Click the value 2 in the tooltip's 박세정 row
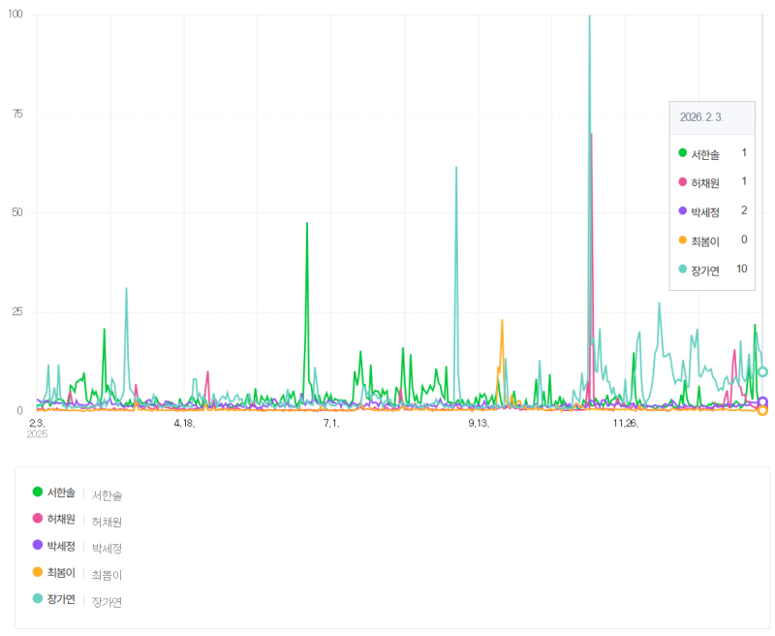This screenshot has width=775, height=636. click(x=744, y=210)
